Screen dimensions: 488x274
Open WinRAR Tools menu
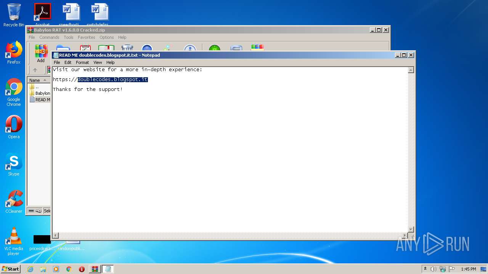click(x=69, y=37)
